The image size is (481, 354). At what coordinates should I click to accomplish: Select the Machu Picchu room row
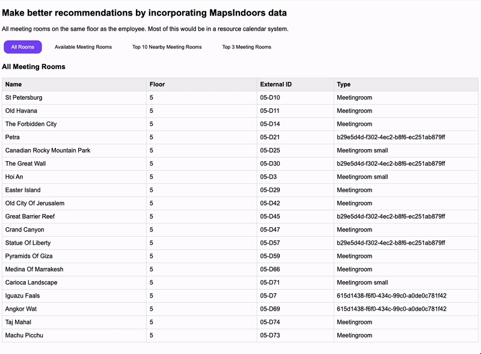coord(24,335)
